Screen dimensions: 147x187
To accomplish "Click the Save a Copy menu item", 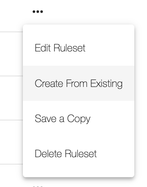I will (79, 118).
